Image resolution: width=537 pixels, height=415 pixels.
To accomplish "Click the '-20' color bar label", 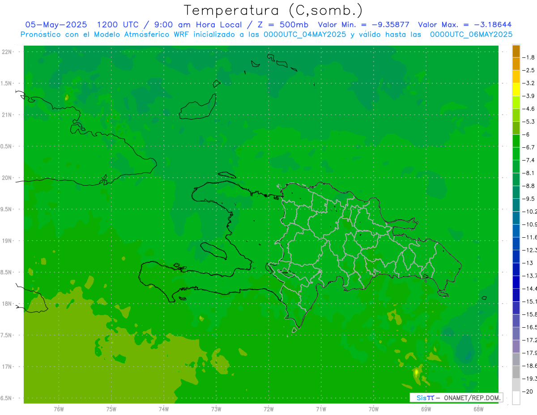I will click(x=528, y=392).
